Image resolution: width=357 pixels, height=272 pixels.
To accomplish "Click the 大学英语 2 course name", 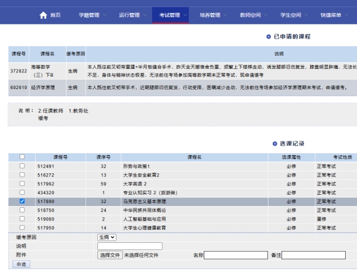I will point(135,184).
